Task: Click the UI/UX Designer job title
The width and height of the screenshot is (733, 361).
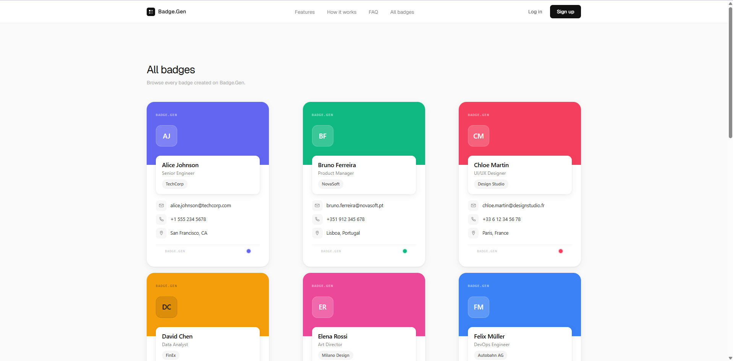Action: (x=490, y=173)
